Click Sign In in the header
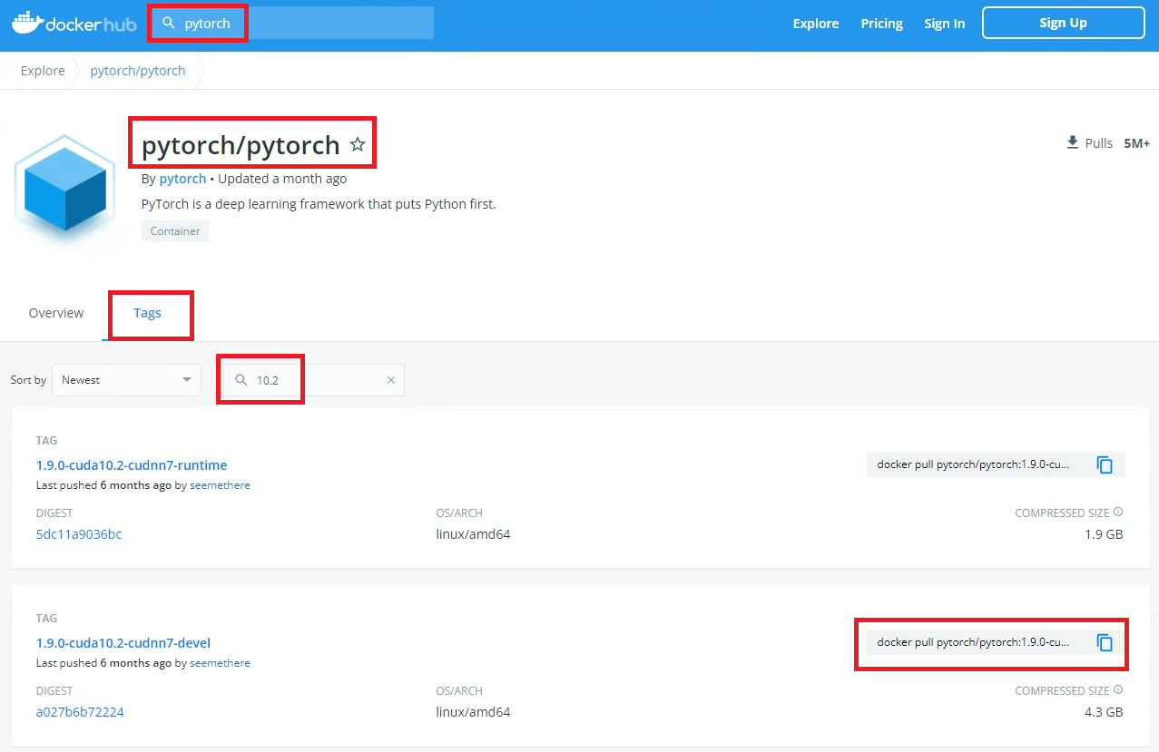The image size is (1159, 752). (945, 24)
